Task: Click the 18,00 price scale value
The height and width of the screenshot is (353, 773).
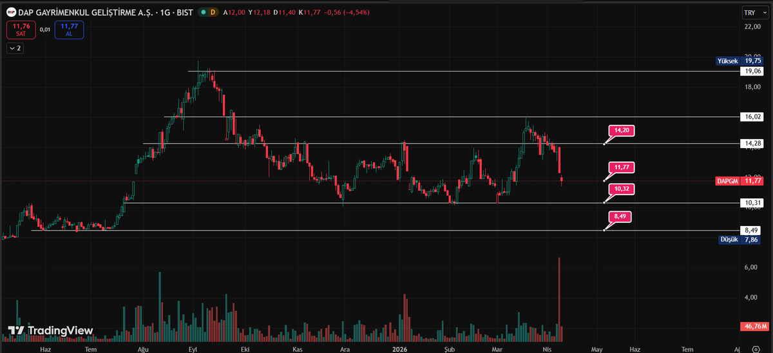Action: coord(751,87)
